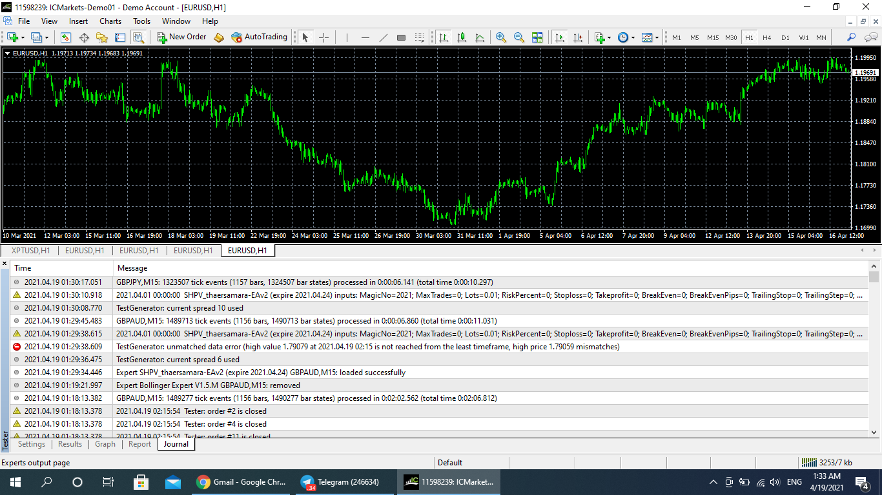Open the search magnifier in toolbar
This screenshot has width=882, height=495.
pyautogui.click(x=851, y=37)
